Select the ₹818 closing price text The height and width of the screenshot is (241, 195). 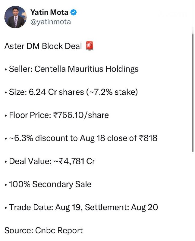pos(148,138)
